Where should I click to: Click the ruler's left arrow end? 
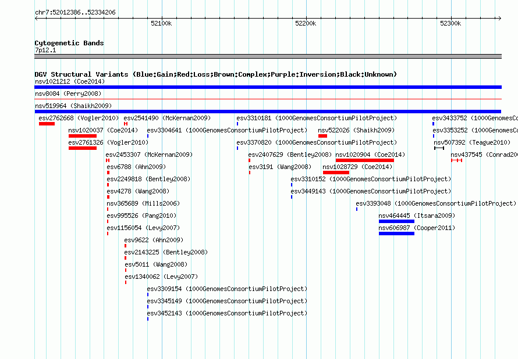point(36,18)
